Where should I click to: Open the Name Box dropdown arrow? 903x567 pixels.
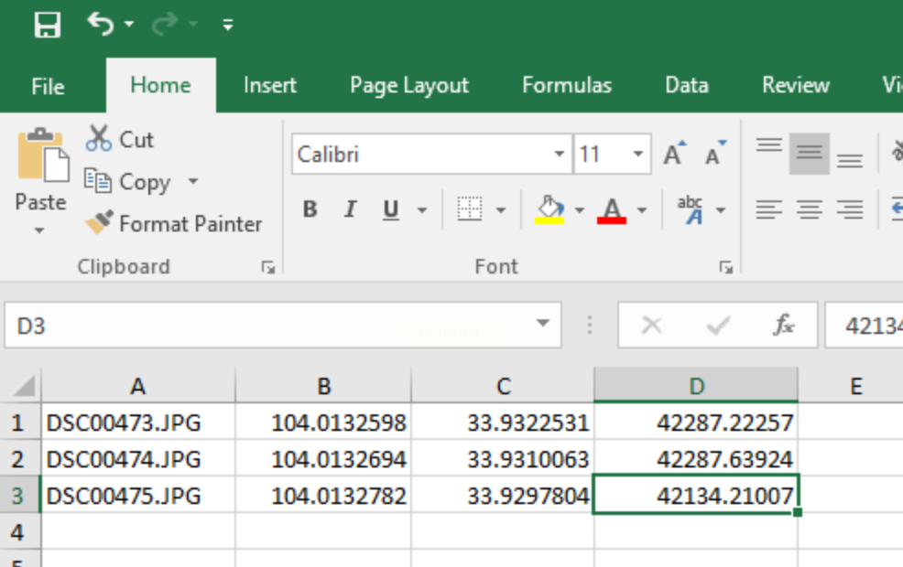pos(543,324)
